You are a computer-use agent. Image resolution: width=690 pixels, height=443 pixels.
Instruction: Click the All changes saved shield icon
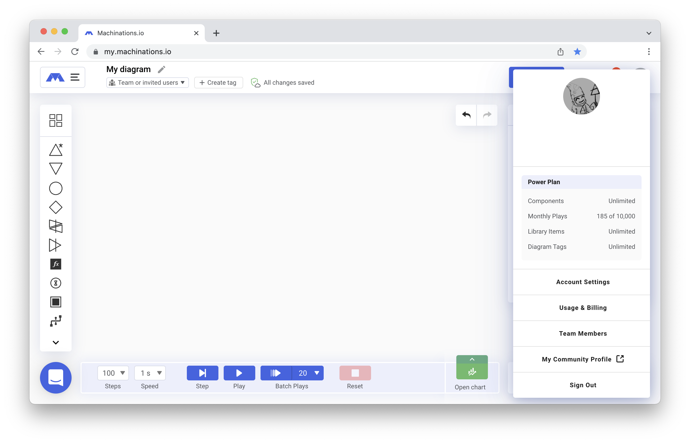255,83
